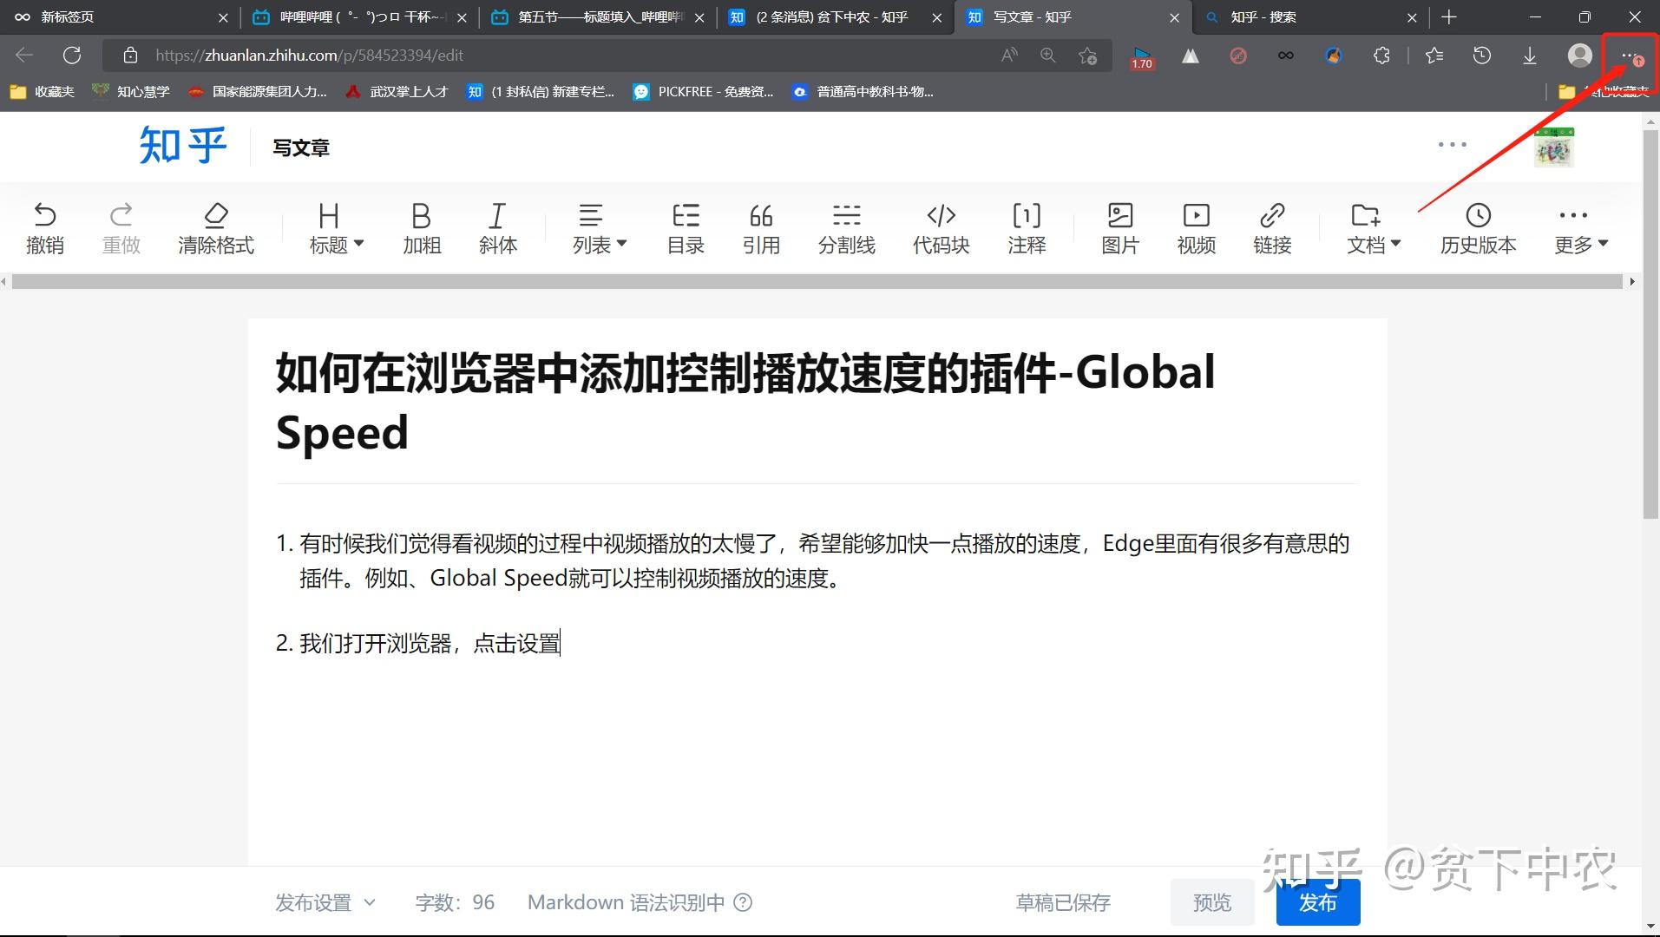Click the user avatar thumbnail
This screenshot has height=937, width=1660.
point(1554,147)
